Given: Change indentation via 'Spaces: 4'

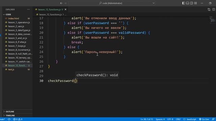Looking at the screenshot, I should point(160,119).
